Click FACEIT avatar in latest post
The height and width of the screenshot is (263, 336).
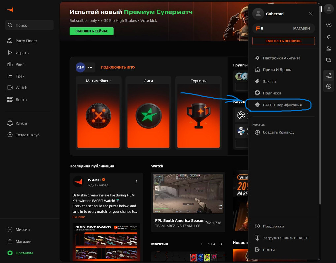(78, 182)
